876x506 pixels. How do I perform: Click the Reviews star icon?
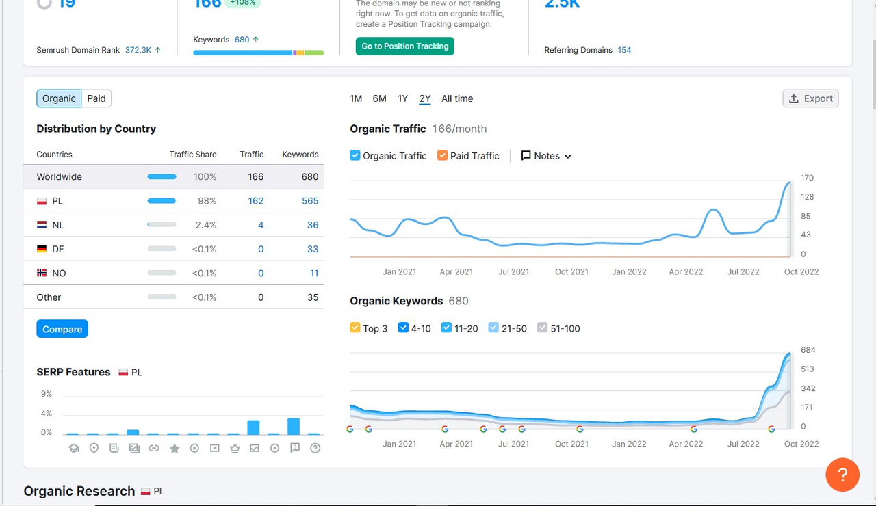(175, 449)
